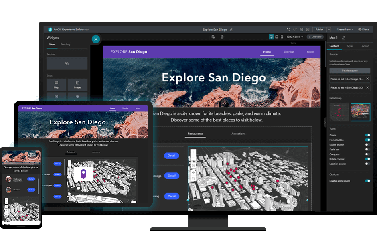Disable the Zoom tool toggle
Image resolution: width=377 pixels, height=231 pixels.
[368, 135]
